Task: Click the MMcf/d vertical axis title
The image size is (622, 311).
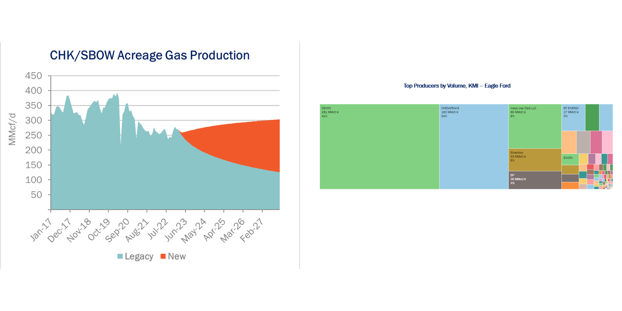Action: pyautogui.click(x=12, y=129)
